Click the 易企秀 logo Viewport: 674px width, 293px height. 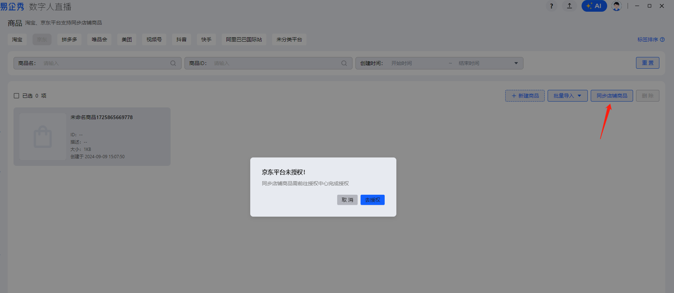click(12, 7)
